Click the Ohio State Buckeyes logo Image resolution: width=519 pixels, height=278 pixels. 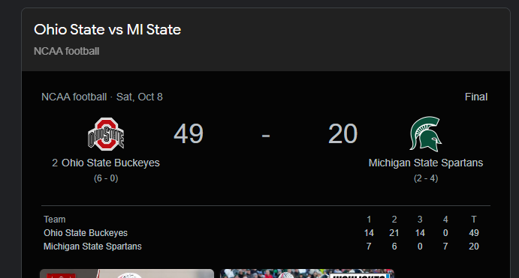[x=106, y=134]
